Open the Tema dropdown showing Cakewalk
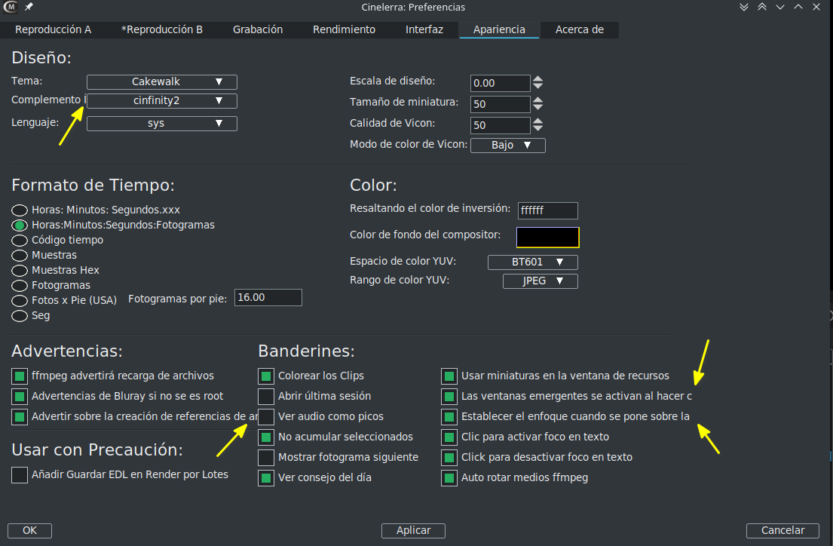 [x=162, y=82]
